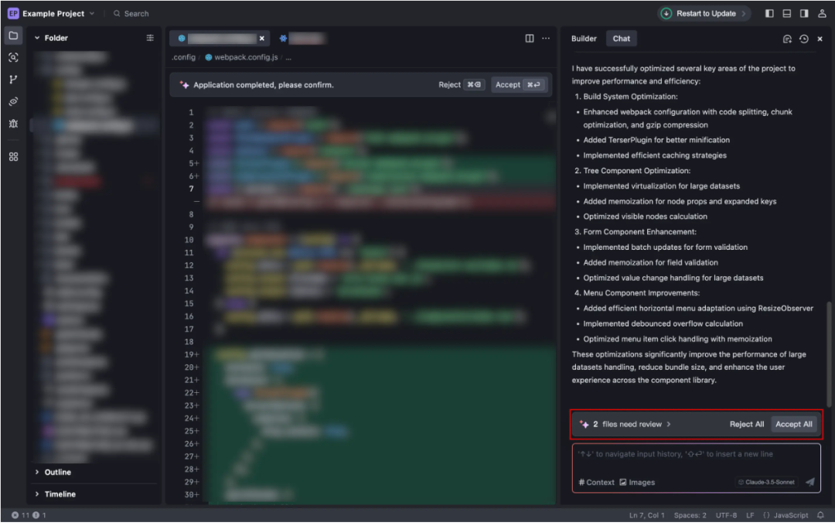Switch to the Chat tab

tap(621, 39)
